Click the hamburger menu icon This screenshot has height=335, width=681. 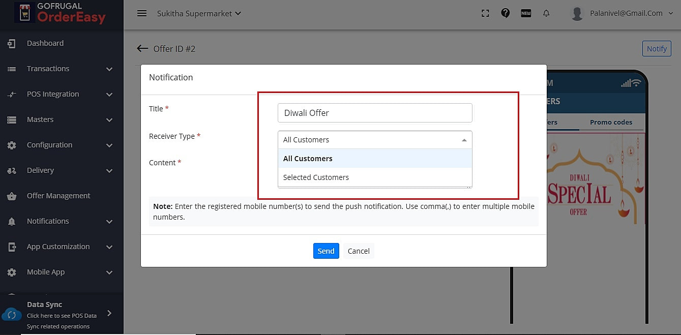[142, 13]
